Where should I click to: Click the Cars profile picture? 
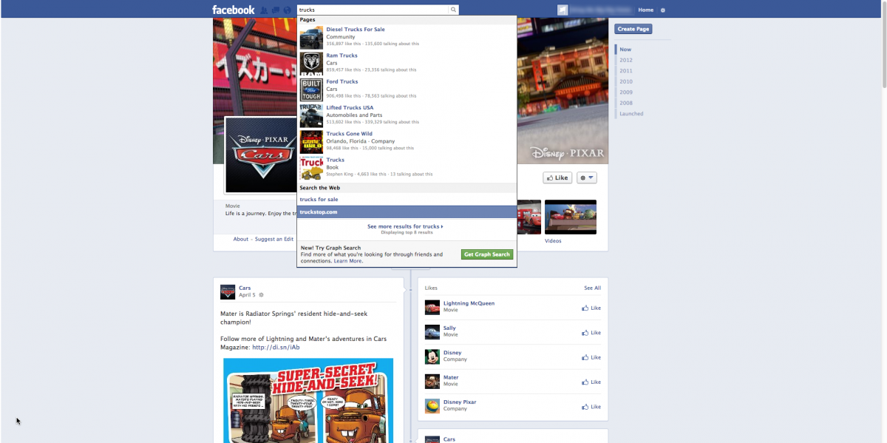[260, 155]
